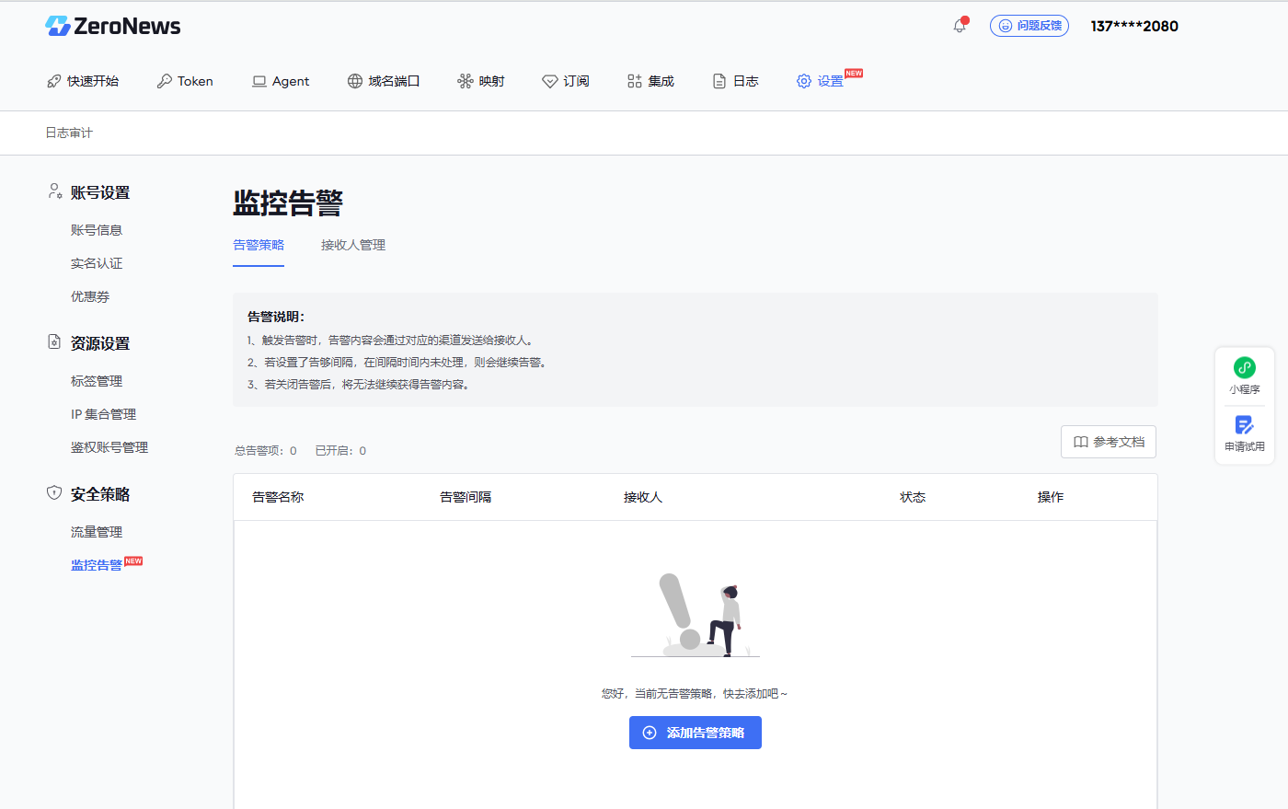The height and width of the screenshot is (809, 1288).
Task: Click 添加告警策略 button
Action: [696, 733]
